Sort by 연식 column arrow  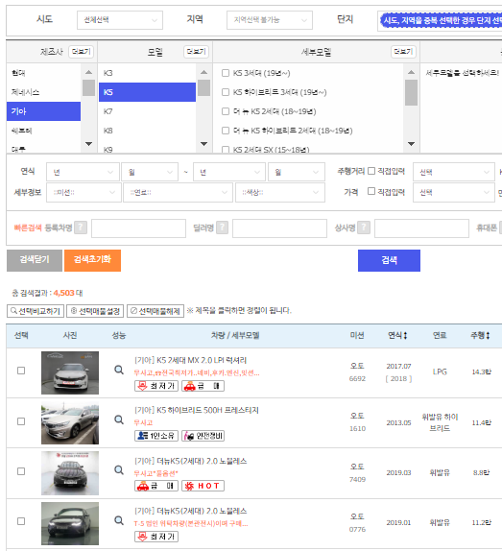(405, 336)
